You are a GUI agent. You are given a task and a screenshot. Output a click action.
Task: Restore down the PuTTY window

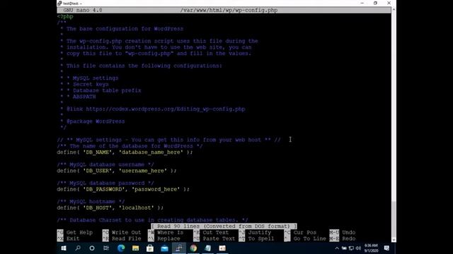(375, 3)
